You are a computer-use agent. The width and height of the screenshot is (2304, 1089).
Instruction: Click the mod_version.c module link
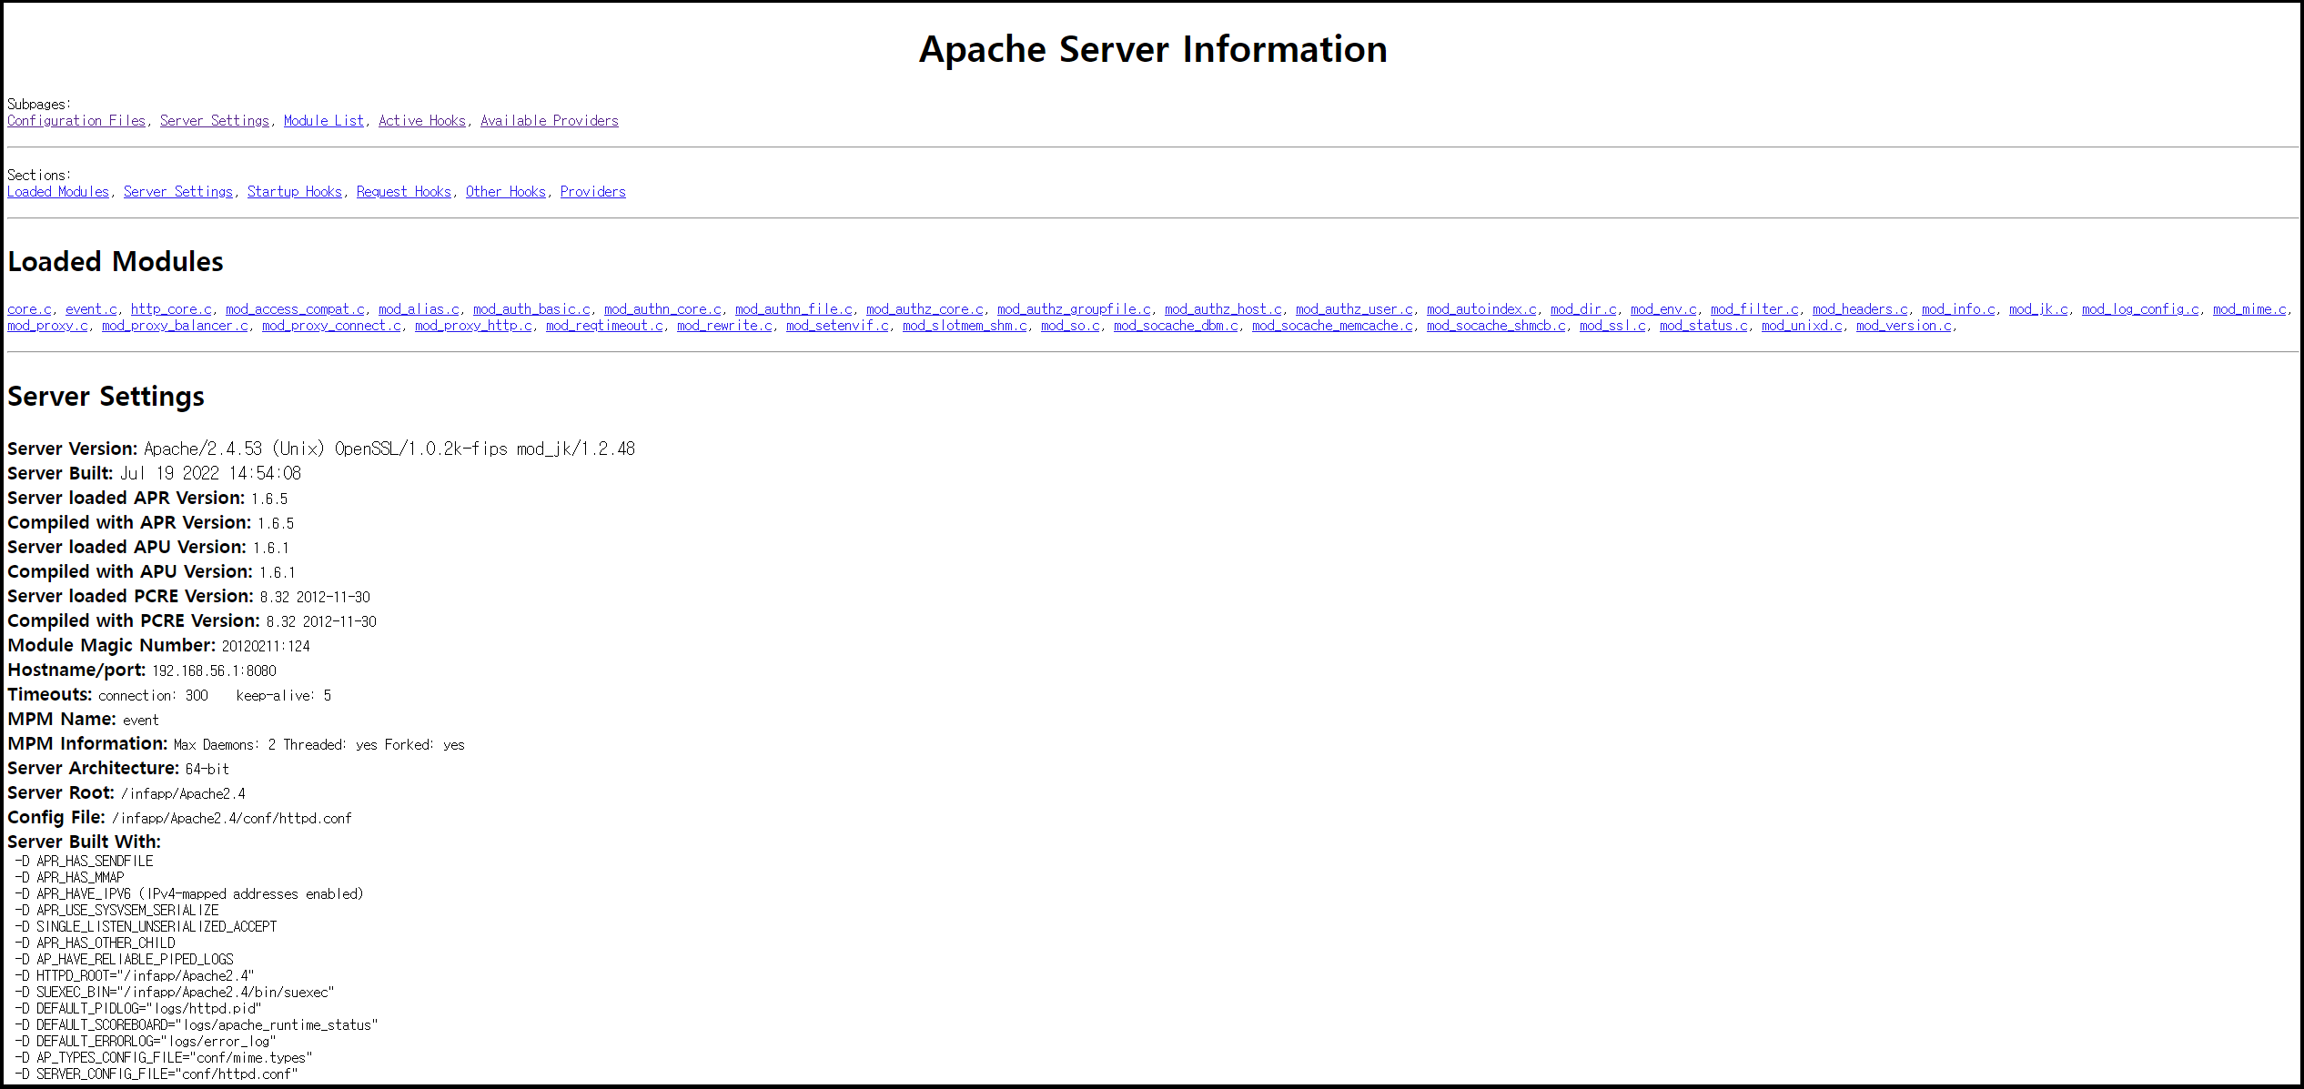click(x=1903, y=326)
